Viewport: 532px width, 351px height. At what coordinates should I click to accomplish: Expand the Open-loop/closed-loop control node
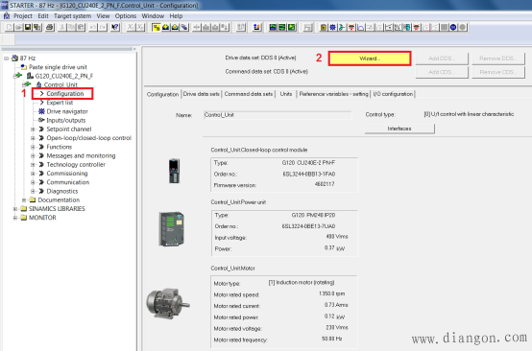pyautogui.click(x=33, y=138)
